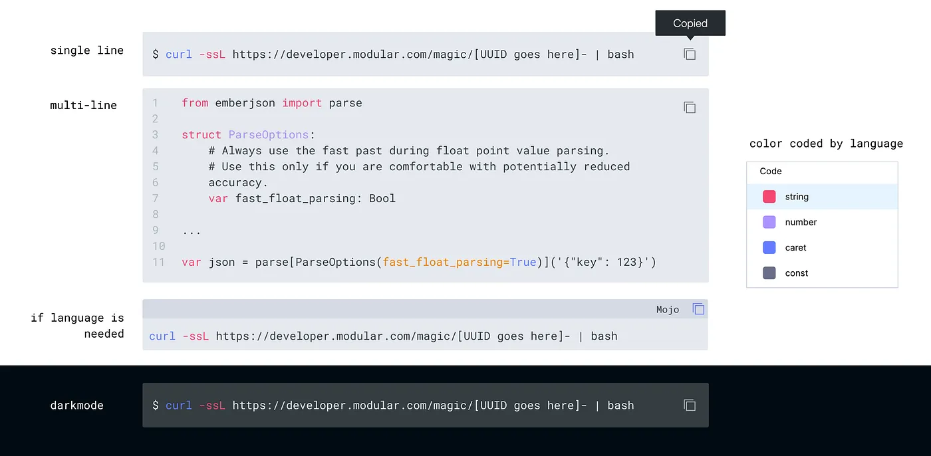
Task: Click the Copied tooltip
Action: click(690, 23)
